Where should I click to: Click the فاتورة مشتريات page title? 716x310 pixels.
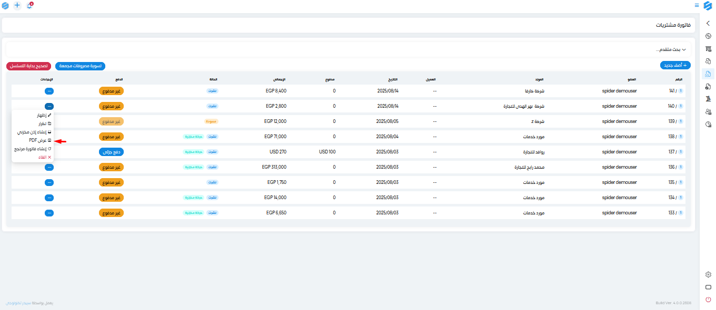click(x=673, y=25)
